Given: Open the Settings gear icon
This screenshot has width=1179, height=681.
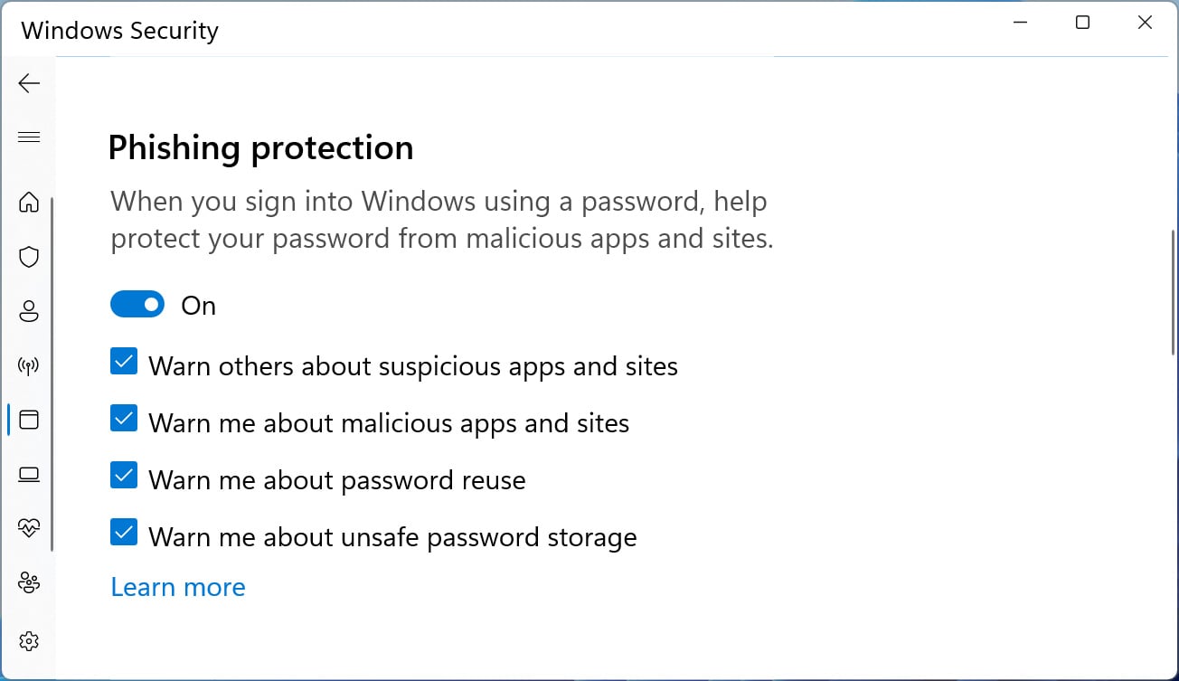Looking at the screenshot, I should [29, 642].
